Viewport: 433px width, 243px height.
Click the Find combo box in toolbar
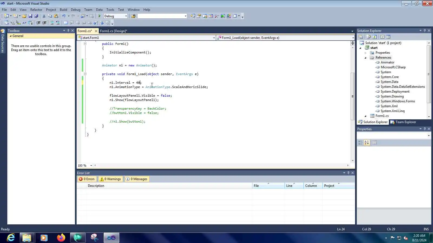pos(162,16)
